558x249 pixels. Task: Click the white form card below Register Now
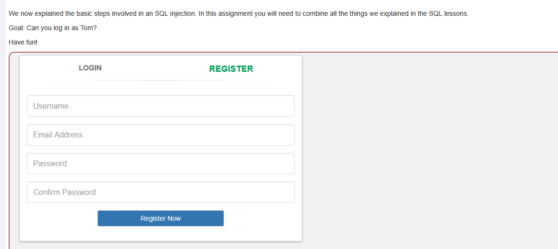point(160,234)
